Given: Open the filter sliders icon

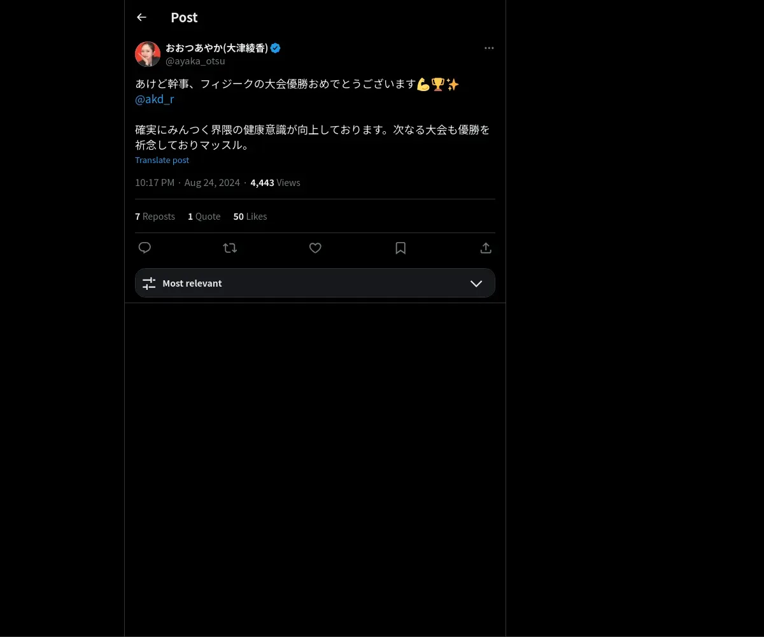Looking at the screenshot, I should tap(149, 283).
